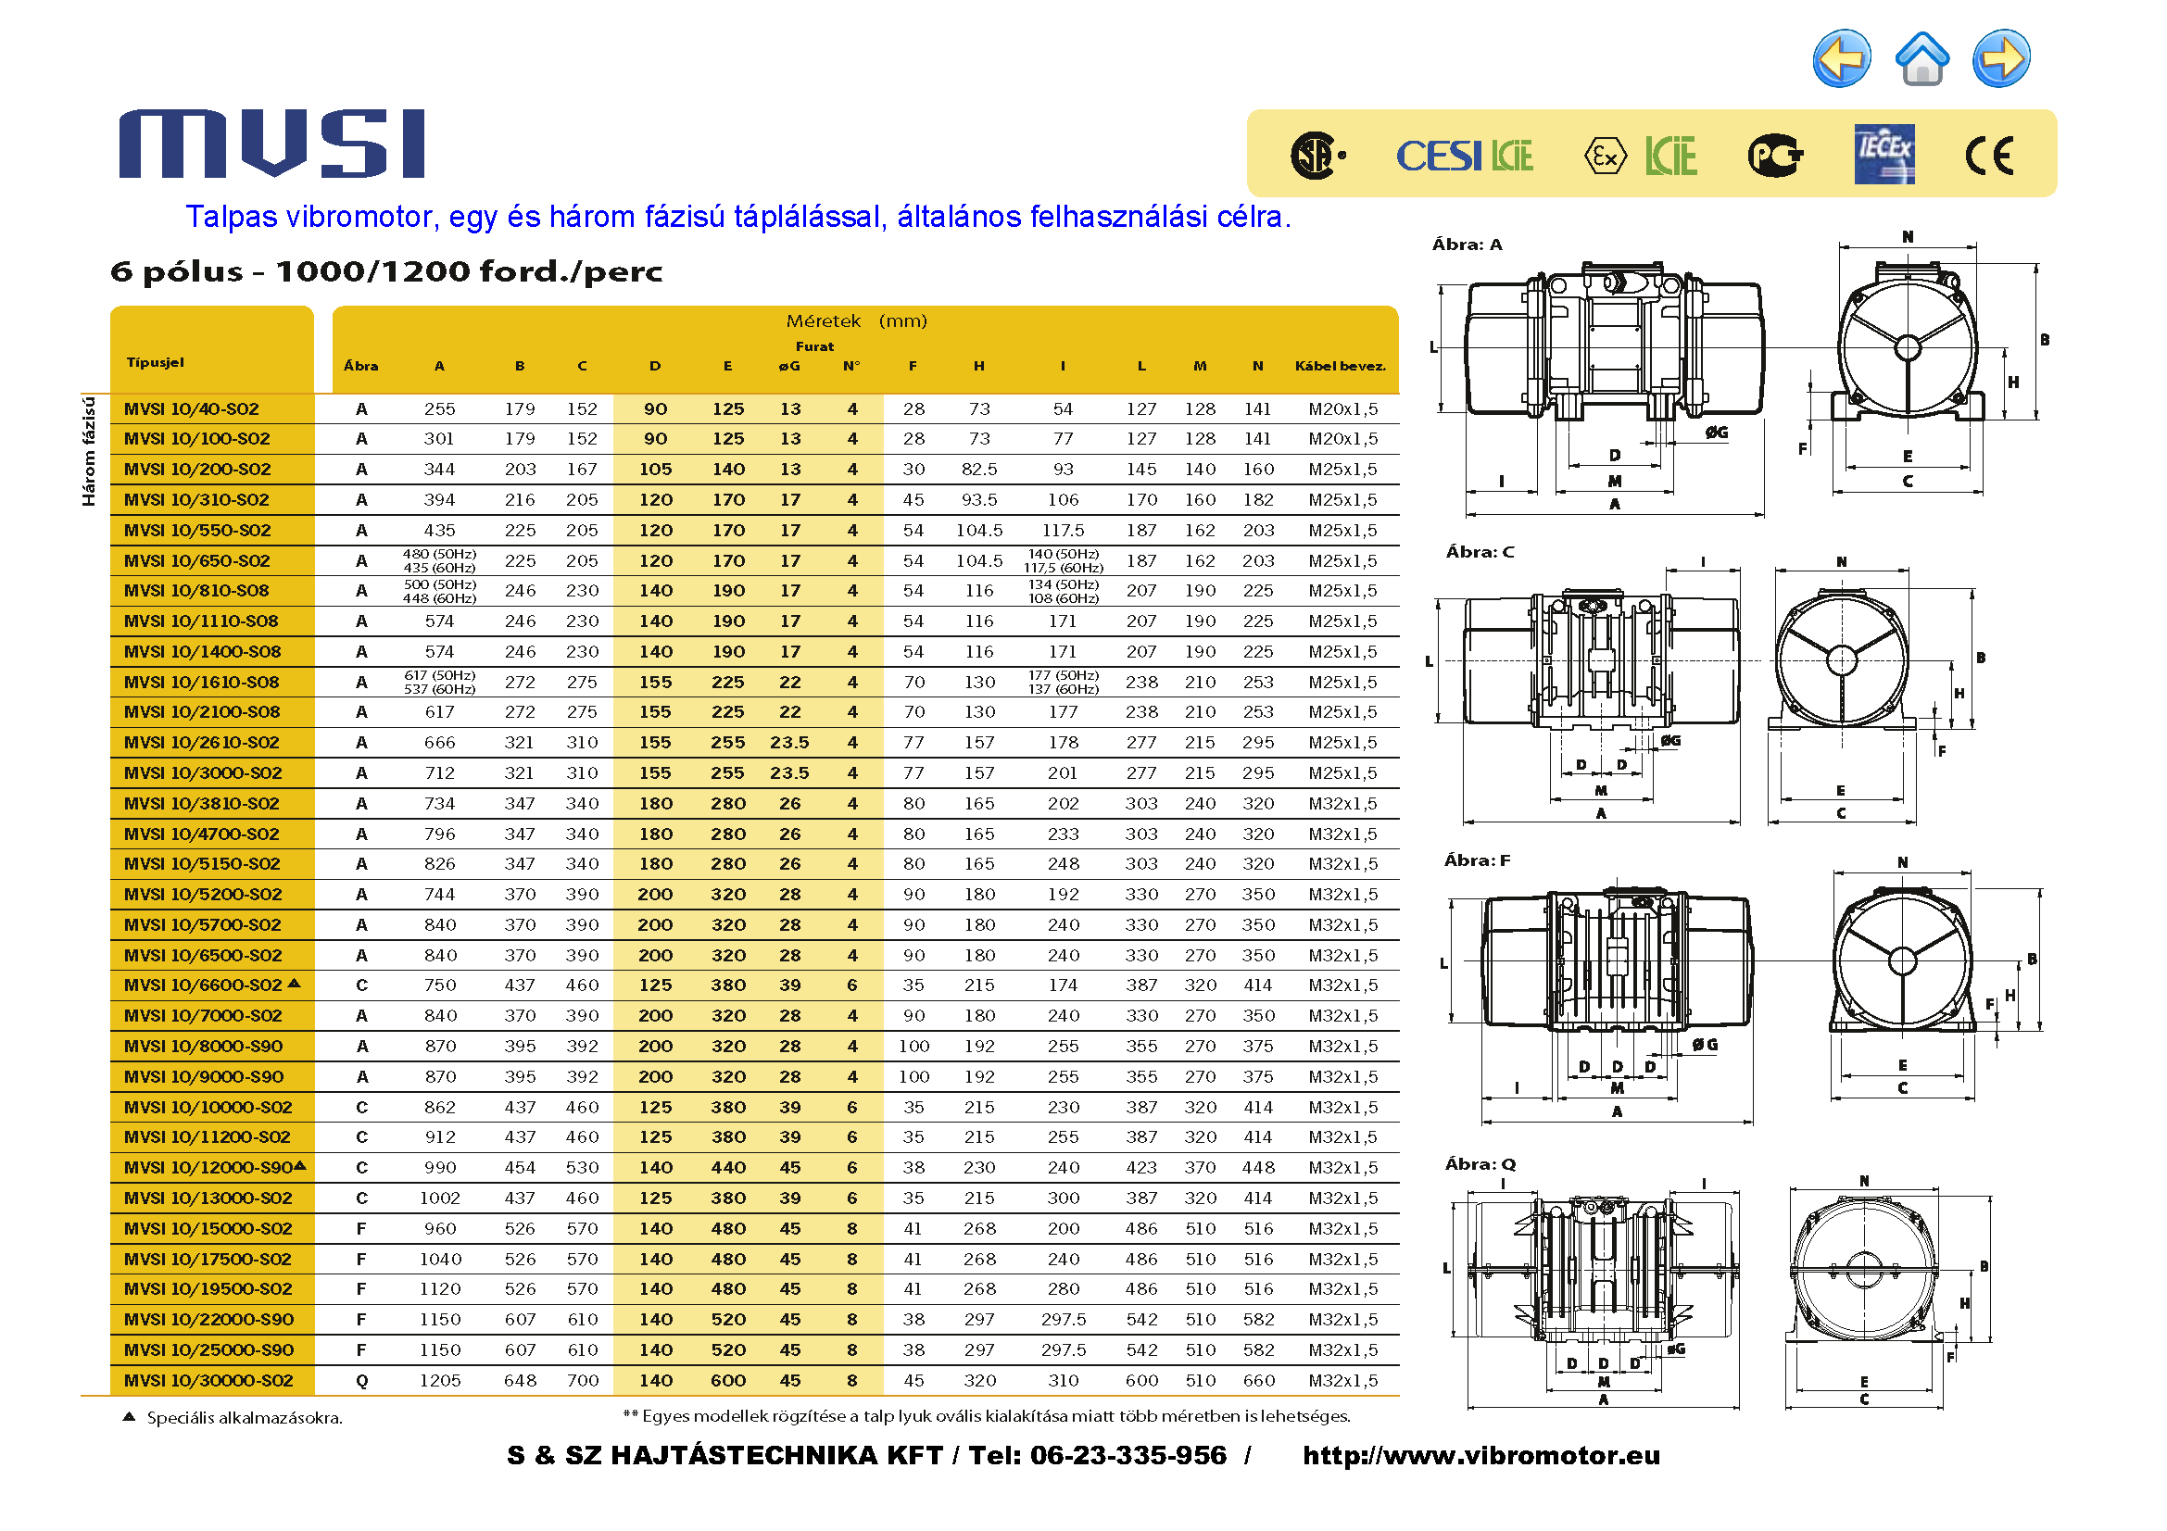Click the PCT certification logo
The height and width of the screenshot is (1531, 2167).
pos(1774,156)
